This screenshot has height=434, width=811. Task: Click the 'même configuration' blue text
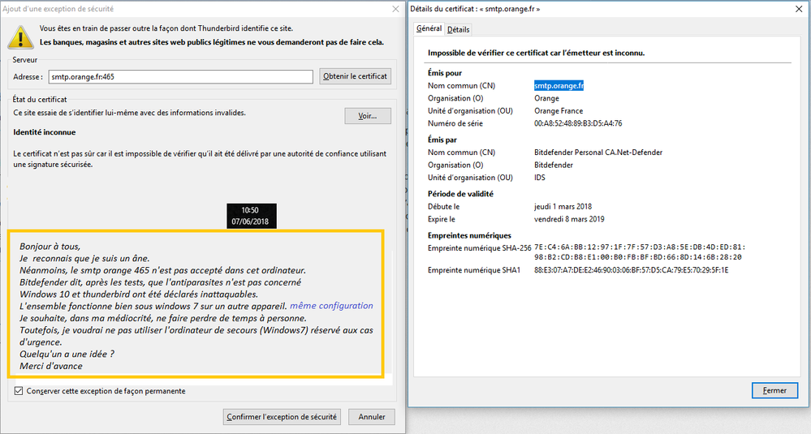pyautogui.click(x=331, y=306)
